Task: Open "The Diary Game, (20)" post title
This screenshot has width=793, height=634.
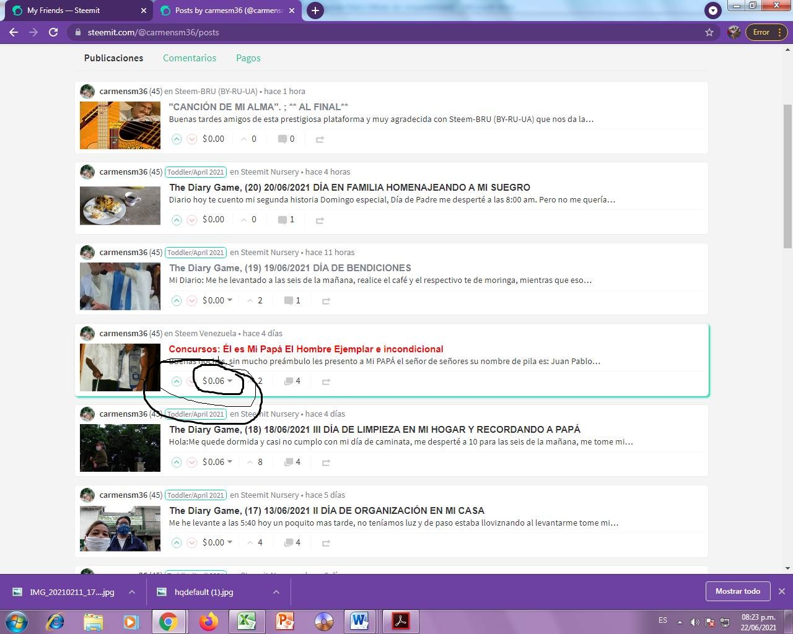Action: [349, 187]
